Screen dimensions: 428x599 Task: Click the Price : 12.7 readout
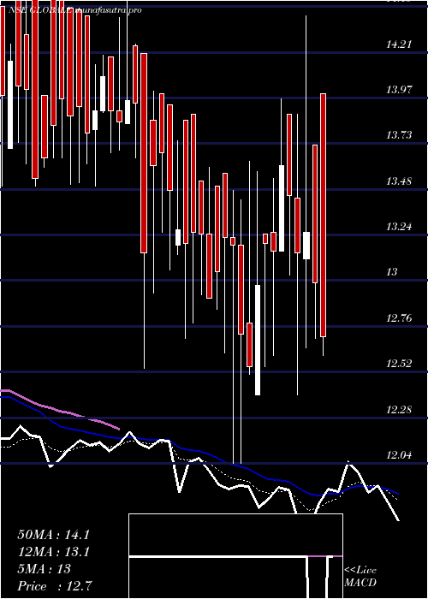55,586
